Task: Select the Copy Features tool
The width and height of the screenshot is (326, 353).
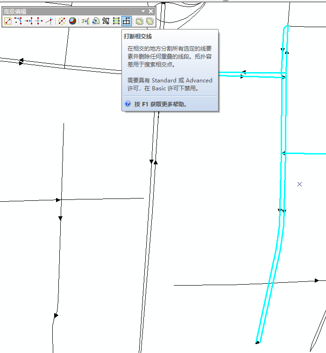Action: [7, 21]
